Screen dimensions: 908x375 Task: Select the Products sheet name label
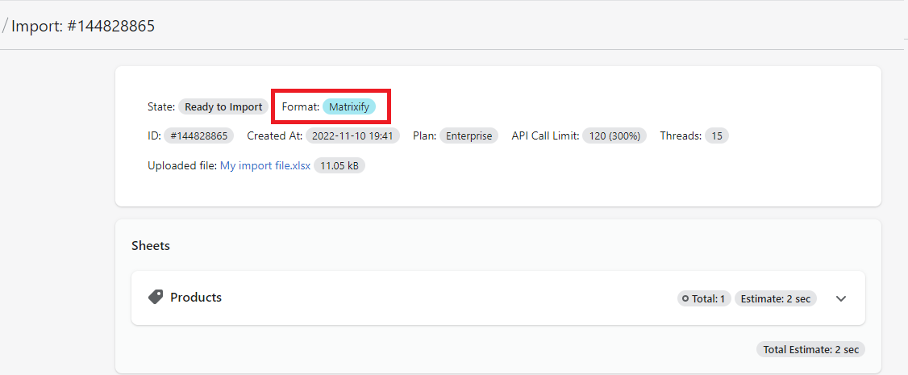tap(196, 298)
